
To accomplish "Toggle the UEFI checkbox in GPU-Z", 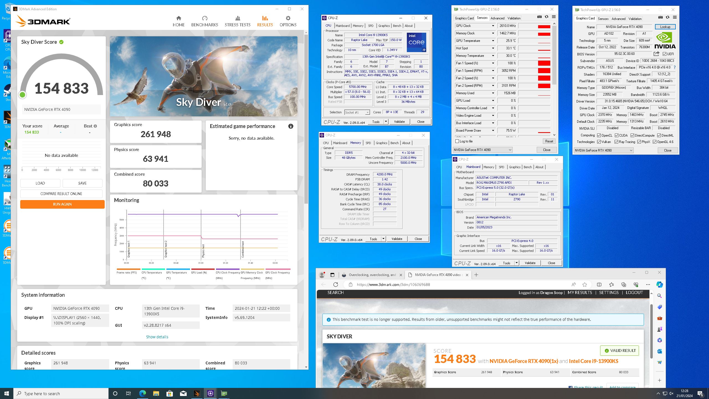I will [x=664, y=54].
